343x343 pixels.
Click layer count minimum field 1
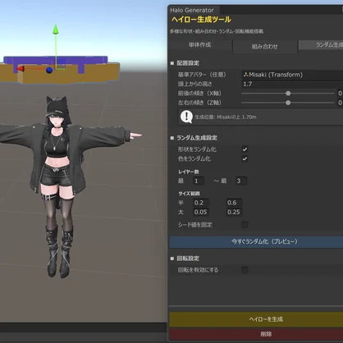point(199,181)
